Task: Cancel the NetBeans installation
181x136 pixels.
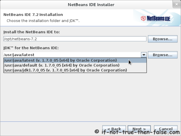Action: pos(166,129)
